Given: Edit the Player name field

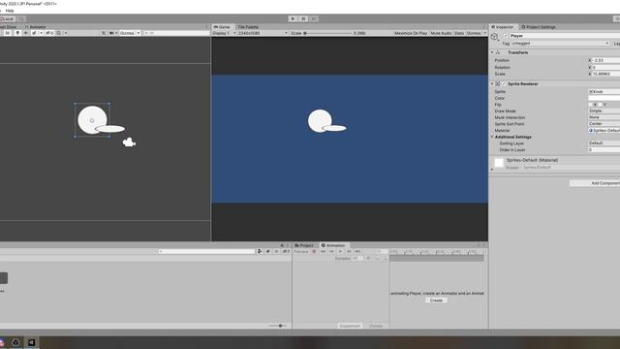Looking at the screenshot, I should click(565, 36).
